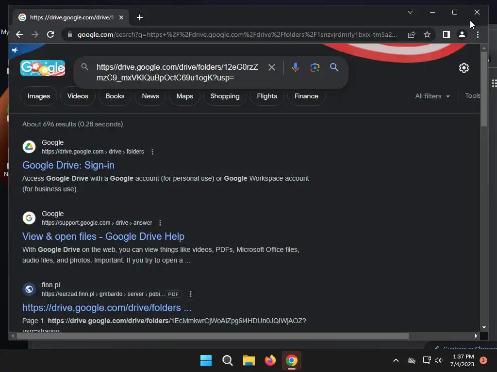The image size is (497, 372).
Task: Bookmark this page with the star
Action: (x=427, y=34)
